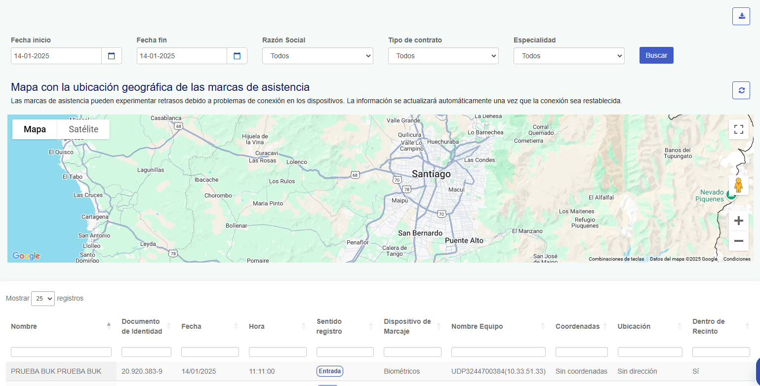Refresh the attendance map
This screenshot has width=760, height=386.
pyautogui.click(x=741, y=90)
